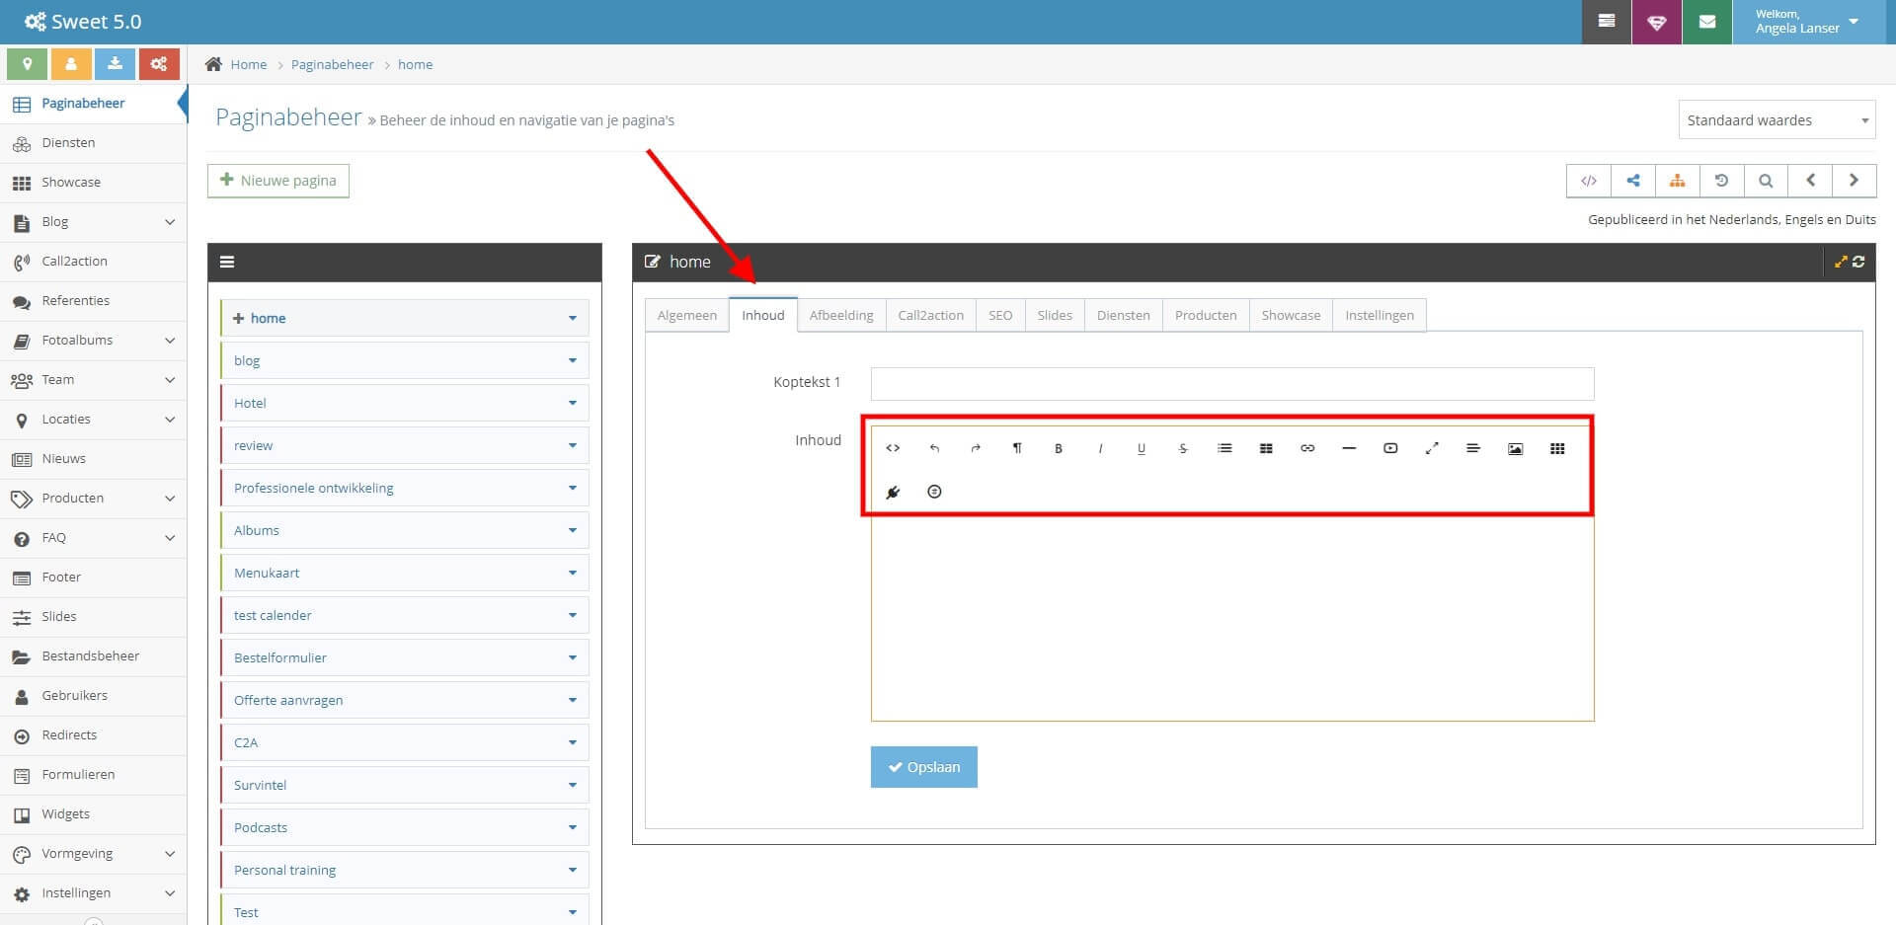Image resolution: width=1896 pixels, height=925 pixels.
Task: Click the history revert icon
Action: (x=1721, y=181)
